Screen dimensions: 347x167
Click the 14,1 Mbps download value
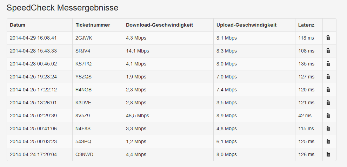[138, 51]
